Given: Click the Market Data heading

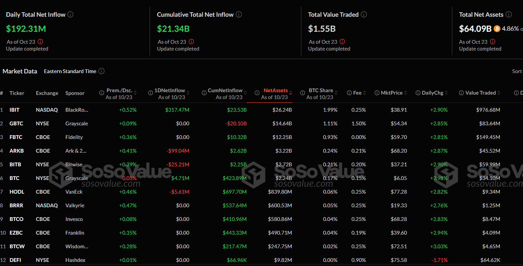Looking at the screenshot, I should 20,71.
